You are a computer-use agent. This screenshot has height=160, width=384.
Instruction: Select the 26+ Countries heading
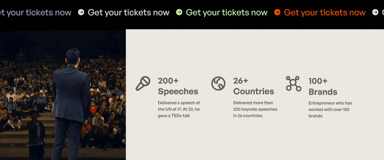pyautogui.click(x=253, y=86)
